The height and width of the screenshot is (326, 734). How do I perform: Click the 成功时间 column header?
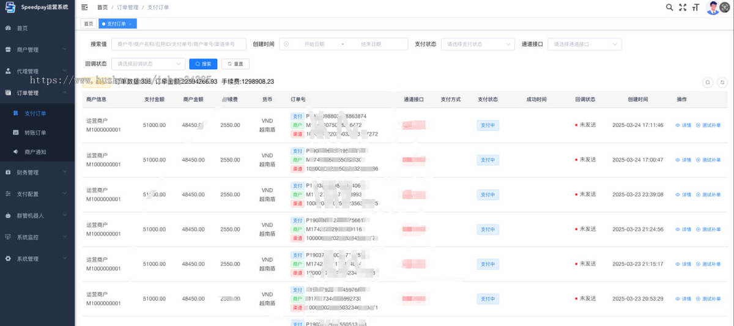point(536,99)
